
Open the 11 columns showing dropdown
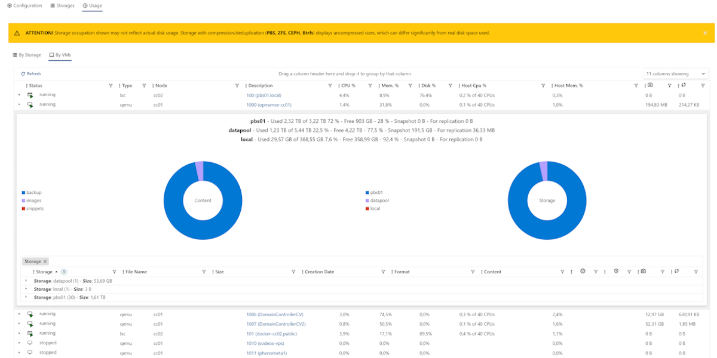[674, 72]
